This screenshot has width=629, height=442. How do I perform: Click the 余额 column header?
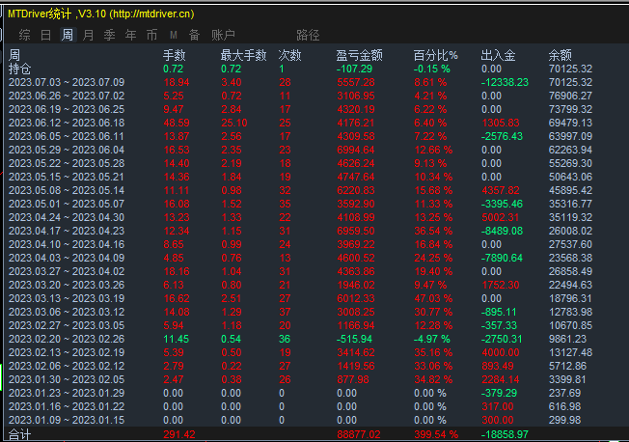[560, 55]
